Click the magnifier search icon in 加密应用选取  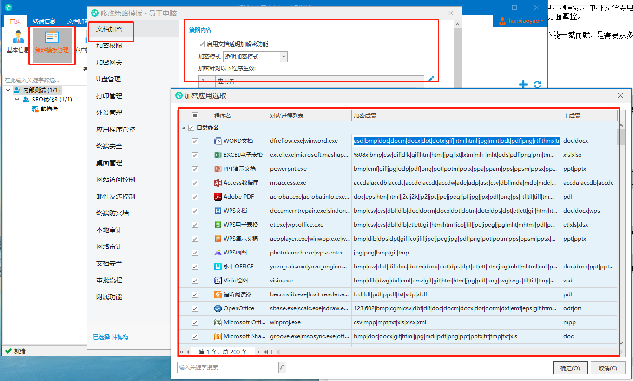point(282,368)
